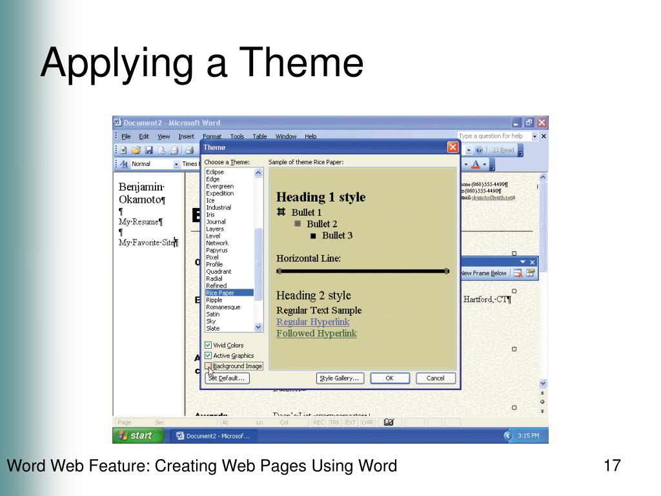Select the Papyrus theme in the list
The image size is (661, 496).
(x=217, y=250)
